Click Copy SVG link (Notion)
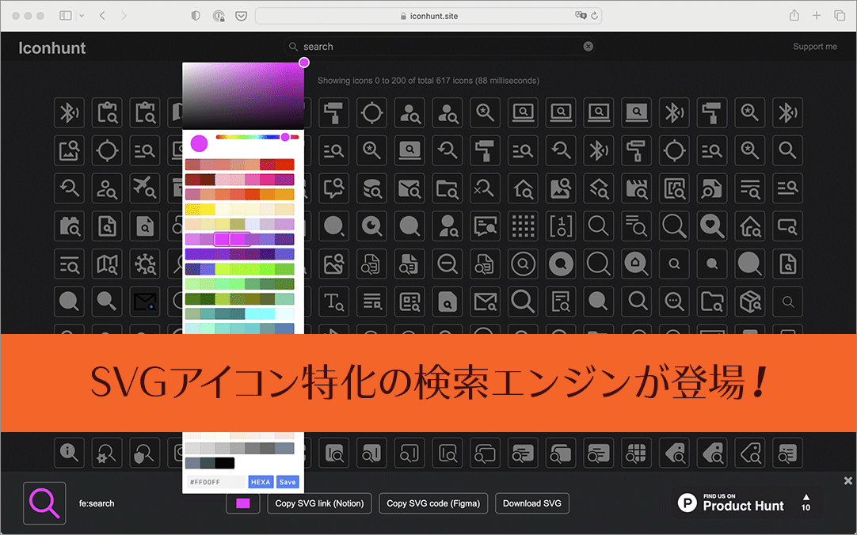Viewport: 857px width, 535px height. coord(319,503)
